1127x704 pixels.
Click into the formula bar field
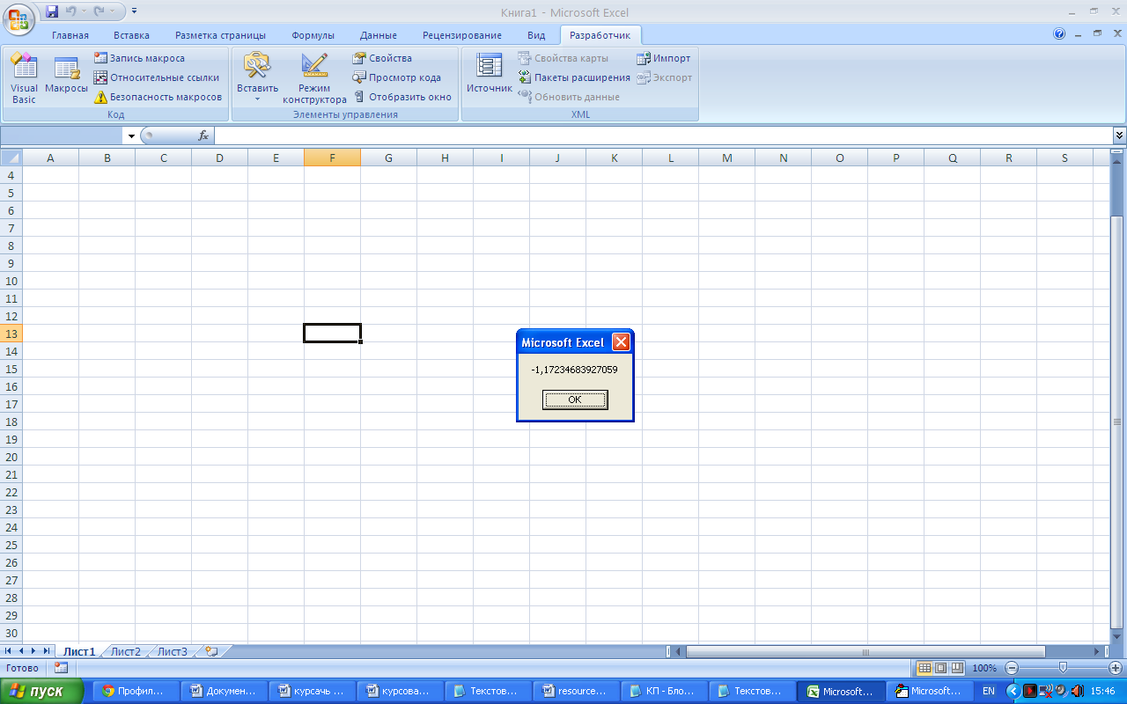point(663,136)
